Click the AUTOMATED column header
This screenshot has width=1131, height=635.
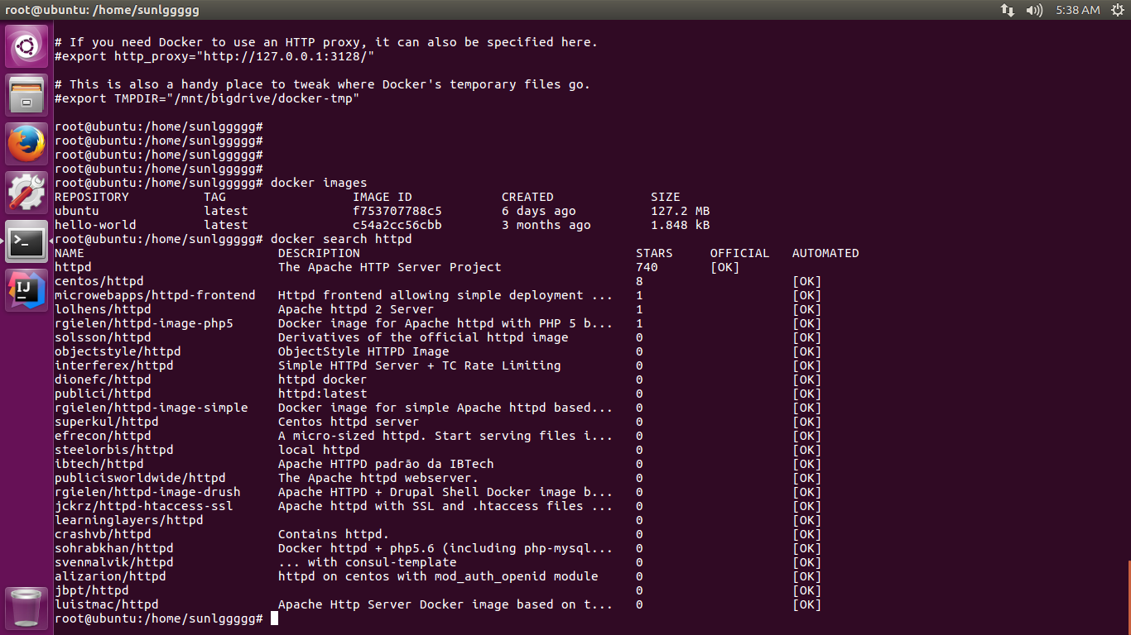825,253
